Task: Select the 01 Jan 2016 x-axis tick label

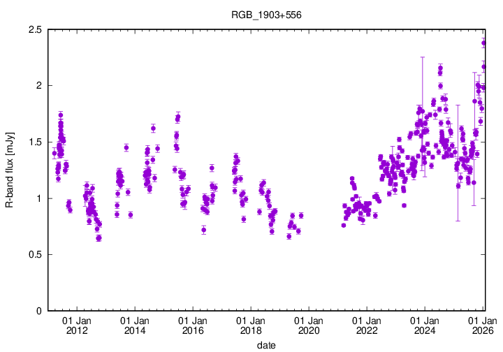Action: (x=193, y=325)
